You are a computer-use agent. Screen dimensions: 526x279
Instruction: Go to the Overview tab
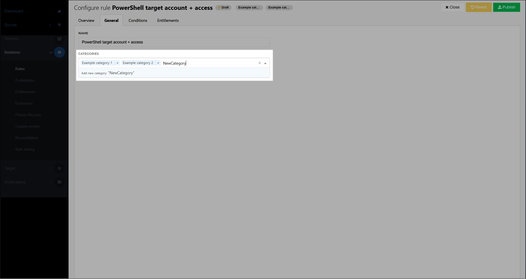click(86, 21)
